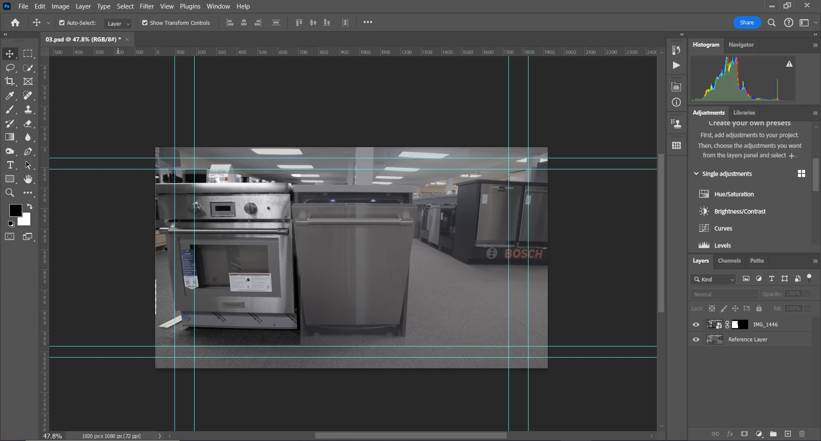Select the IMG_1446 layer mask thumbnail
The height and width of the screenshot is (441, 821).
click(x=740, y=325)
